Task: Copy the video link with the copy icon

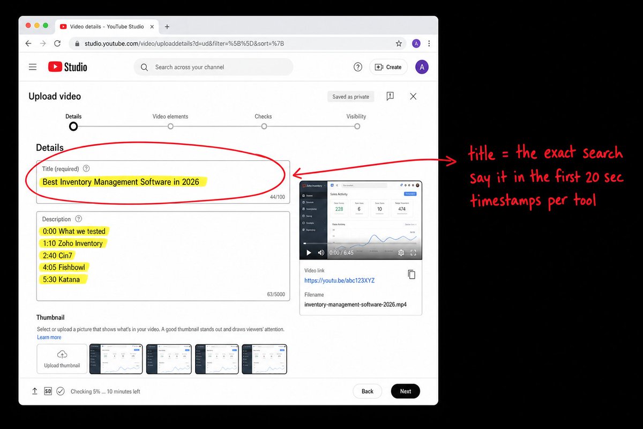Action: [412, 275]
